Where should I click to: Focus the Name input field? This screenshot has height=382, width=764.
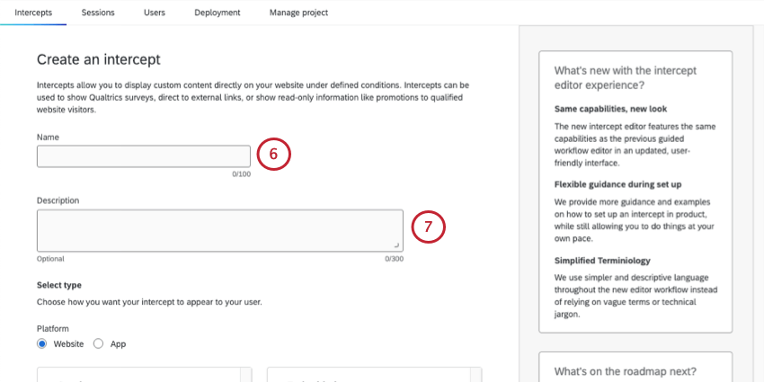144,156
